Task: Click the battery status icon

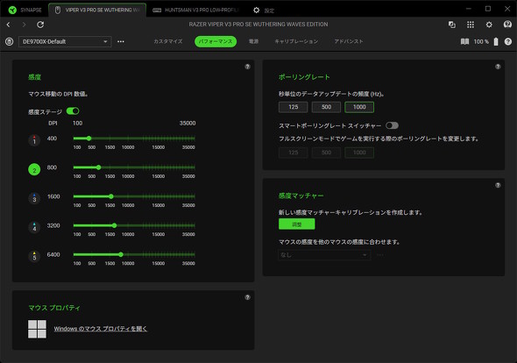Action: click(496, 41)
